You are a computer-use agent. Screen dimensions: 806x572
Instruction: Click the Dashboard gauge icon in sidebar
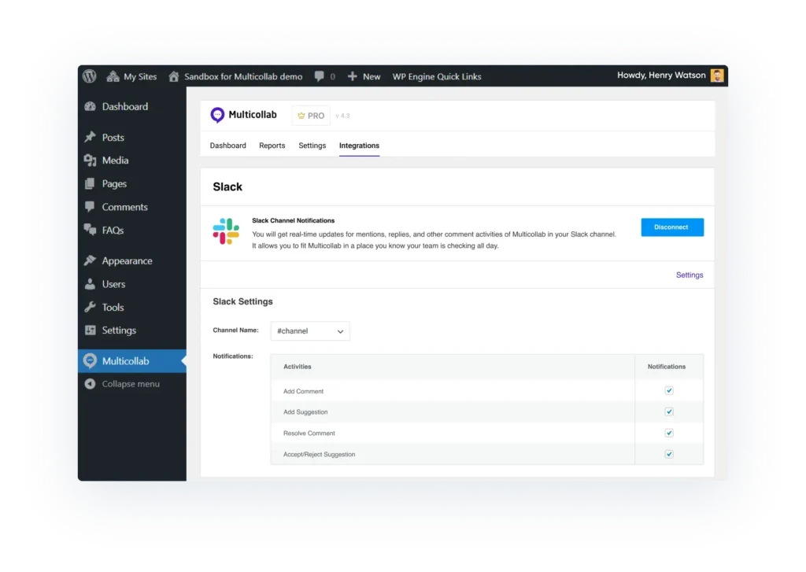[90, 106]
